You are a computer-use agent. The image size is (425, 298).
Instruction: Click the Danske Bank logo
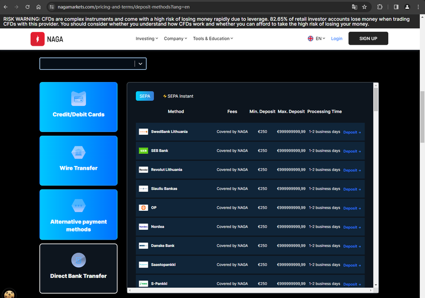143,246
